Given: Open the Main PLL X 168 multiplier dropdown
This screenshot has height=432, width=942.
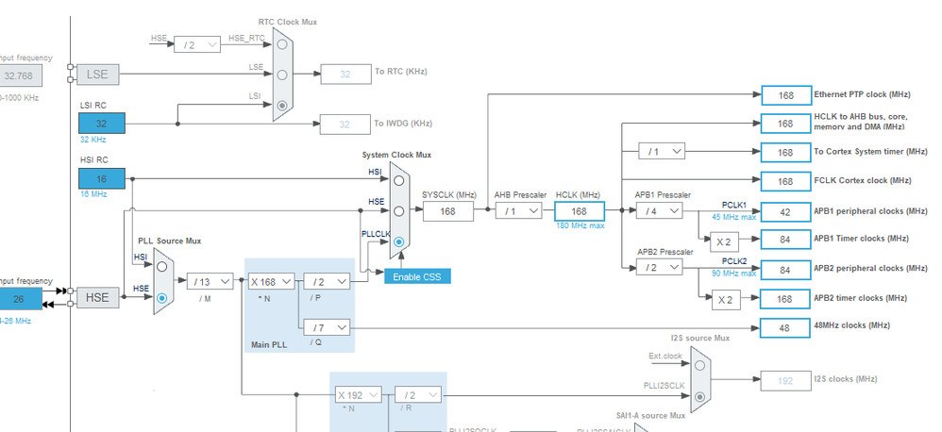Looking at the screenshot, I should (x=272, y=281).
